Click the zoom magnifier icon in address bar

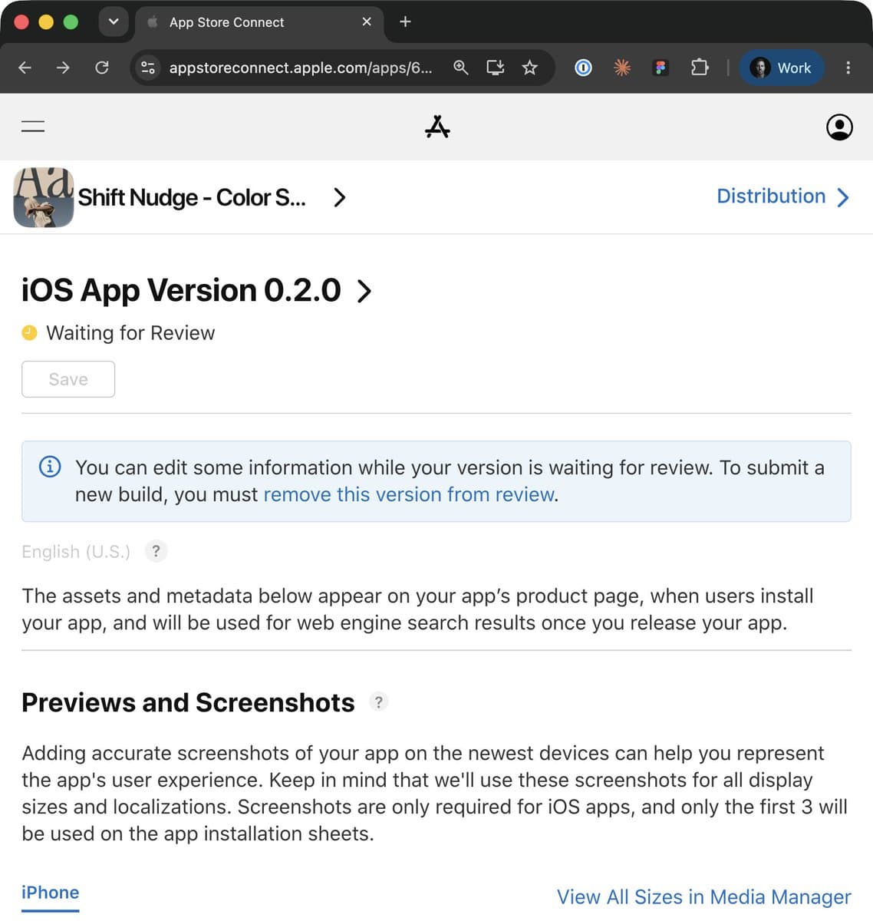tap(460, 68)
